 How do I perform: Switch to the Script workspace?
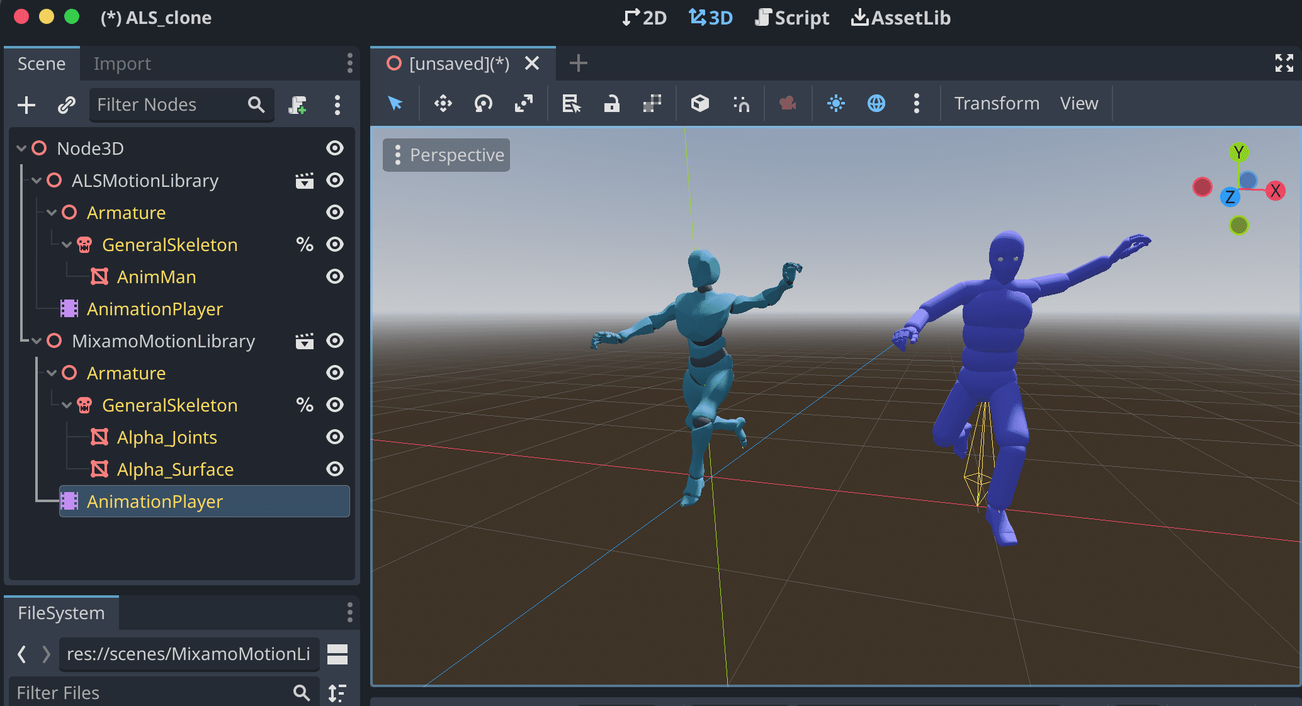(x=792, y=18)
